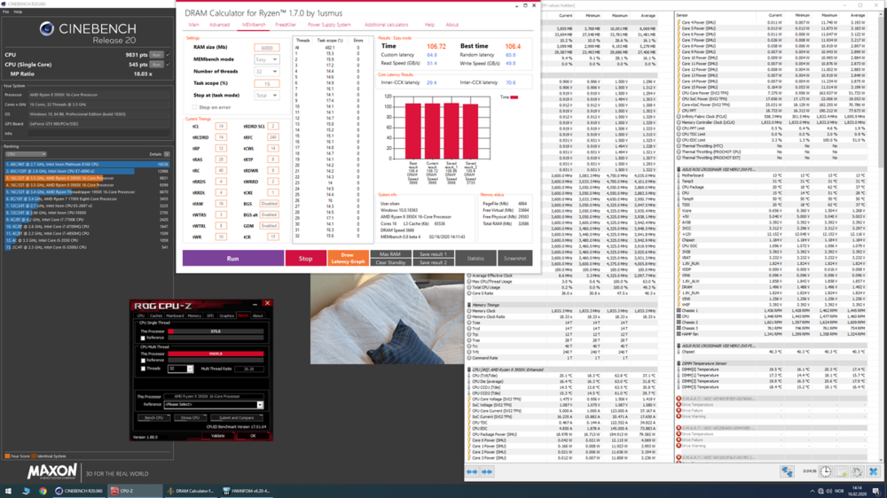The image size is (887, 498).
Task: Click the purple Run button
Action: point(233,259)
